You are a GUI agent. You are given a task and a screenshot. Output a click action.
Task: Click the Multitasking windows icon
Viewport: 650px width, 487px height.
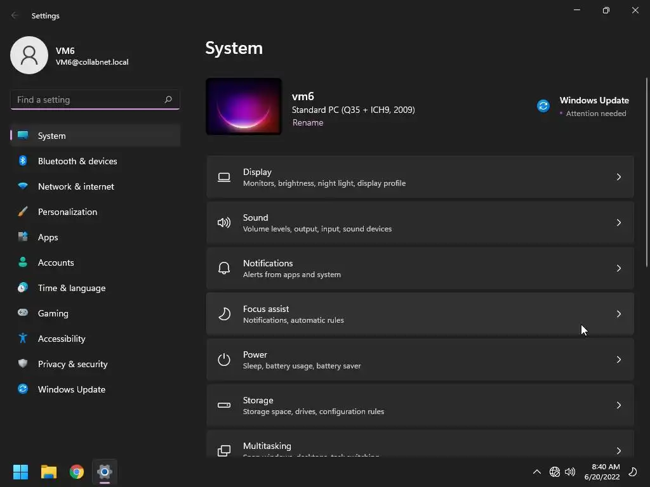point(224,451)
